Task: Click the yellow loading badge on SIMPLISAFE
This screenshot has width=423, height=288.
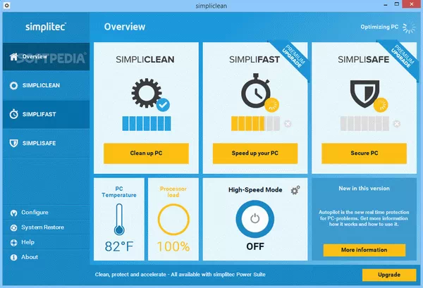Action: tap(381, 105)
